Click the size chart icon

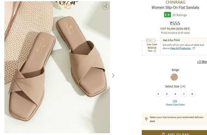pos(175,101)
